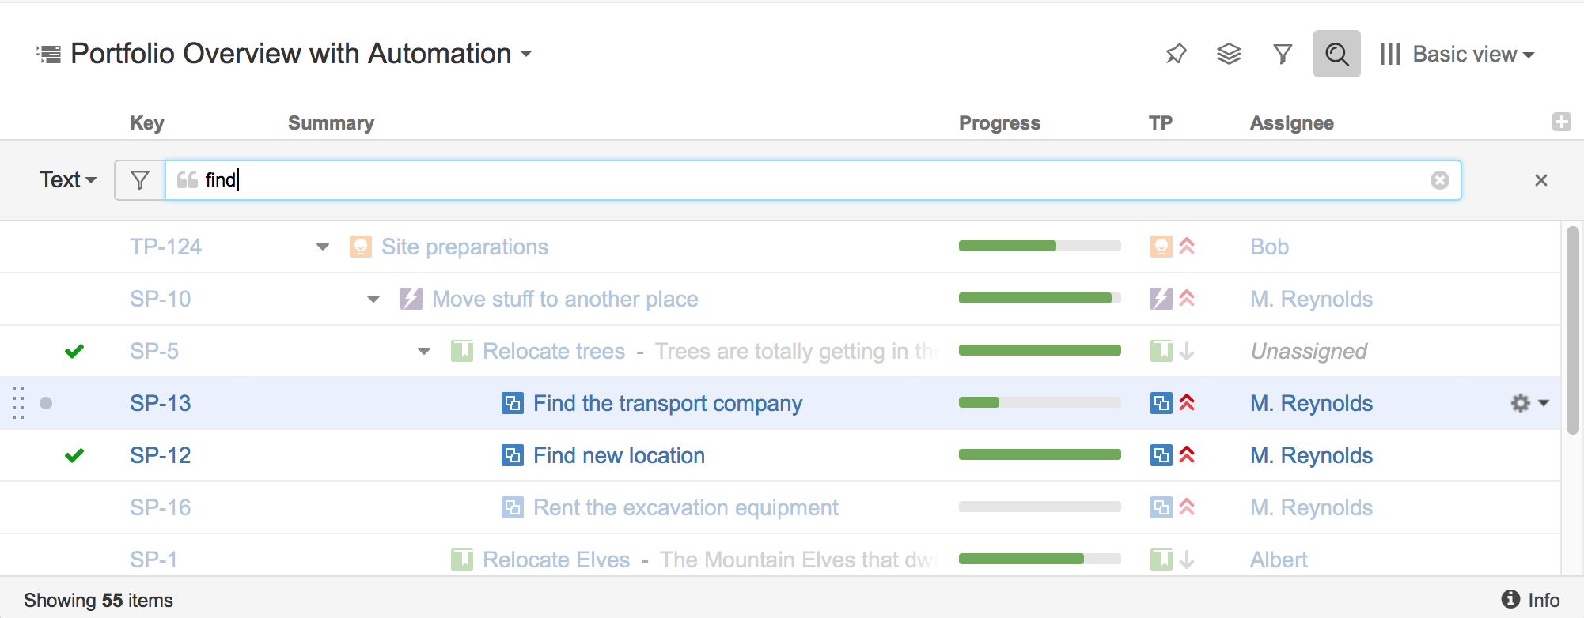Close the search panel
The width and height of the screenshot is (1584, 618).
click(x=1540, y=180)
